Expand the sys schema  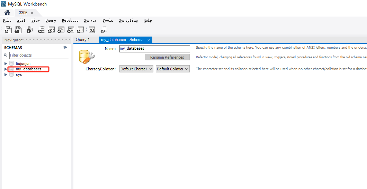click(6, 74)
